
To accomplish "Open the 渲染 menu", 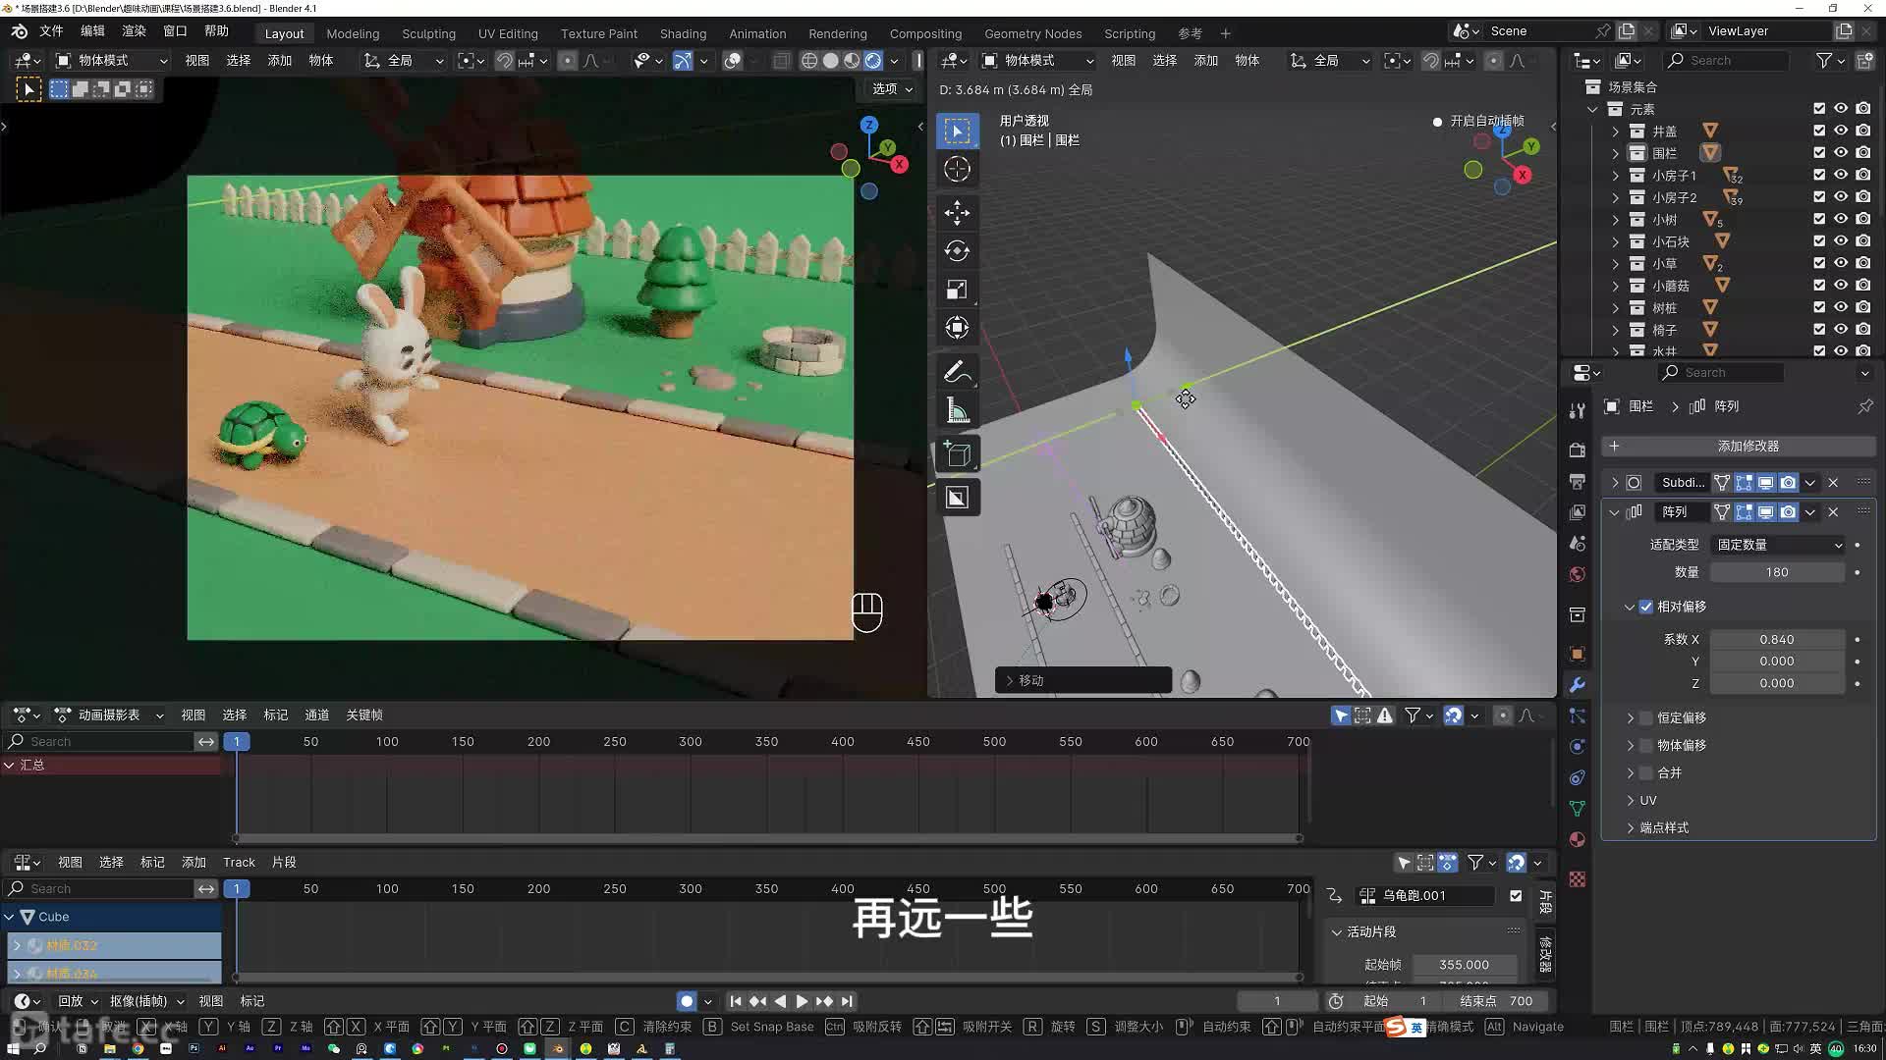I will [x=134, y=31].
